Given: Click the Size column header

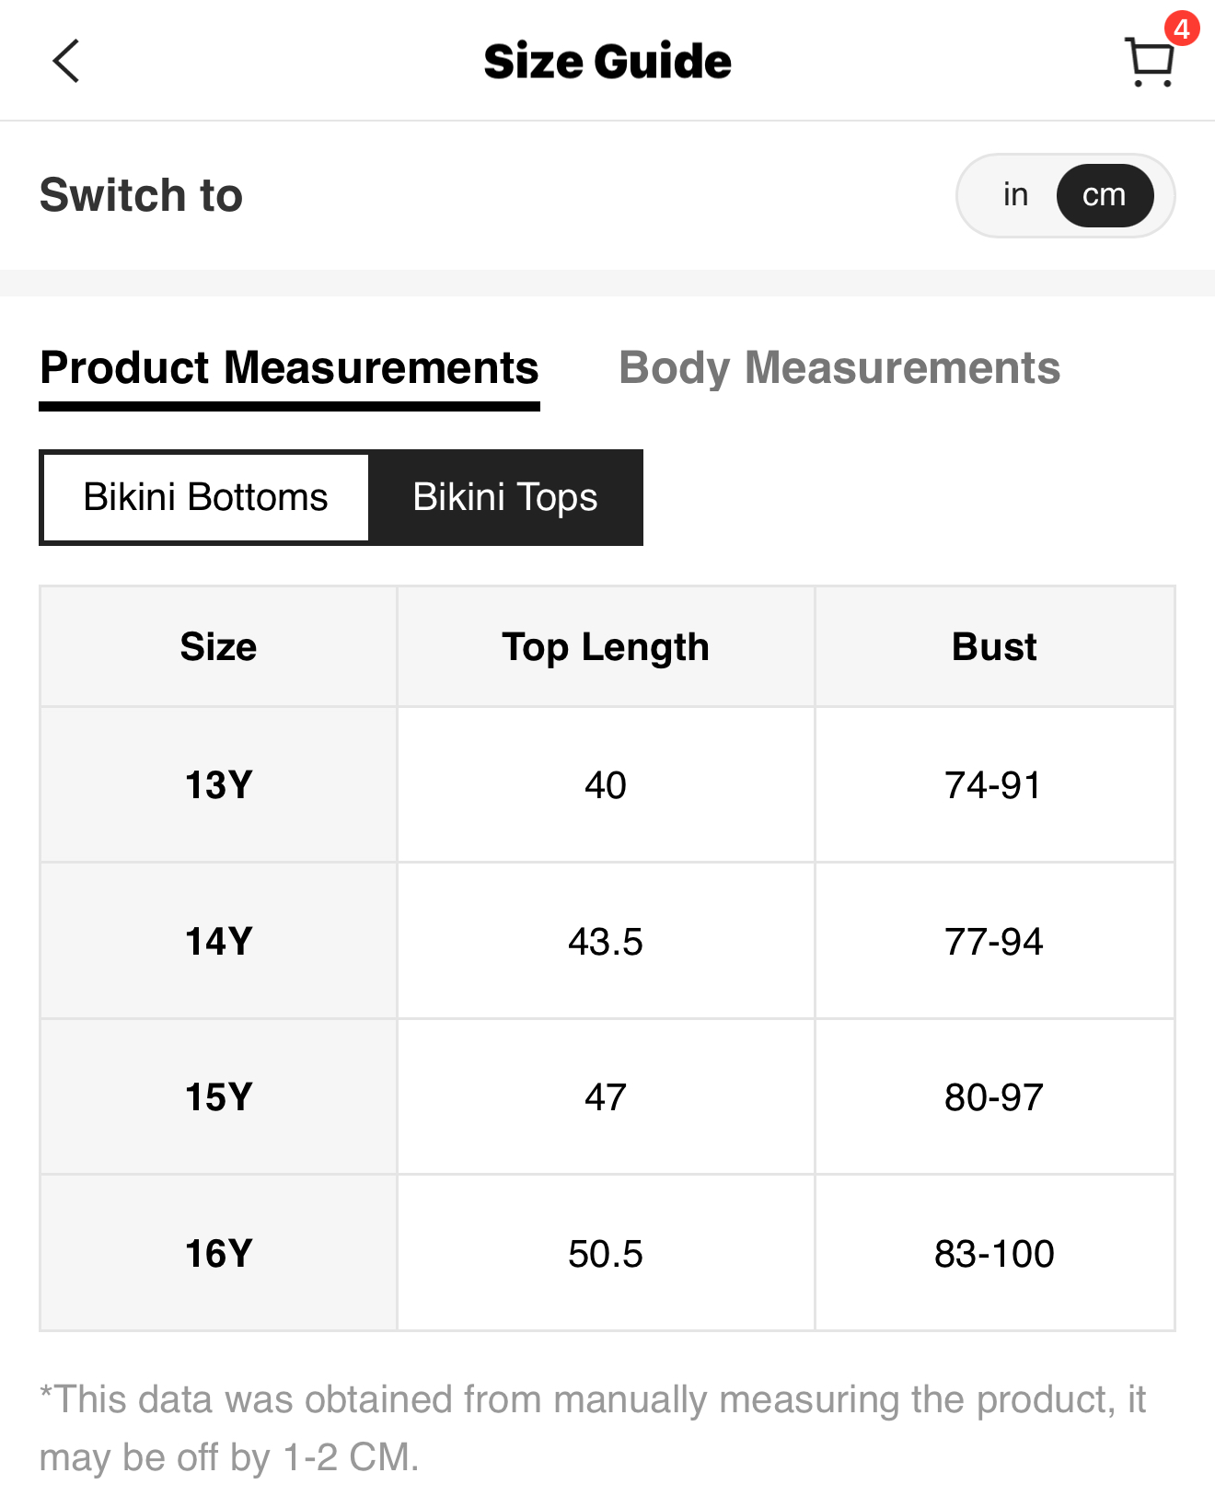Looking at the screenshot, I should 218,646.
